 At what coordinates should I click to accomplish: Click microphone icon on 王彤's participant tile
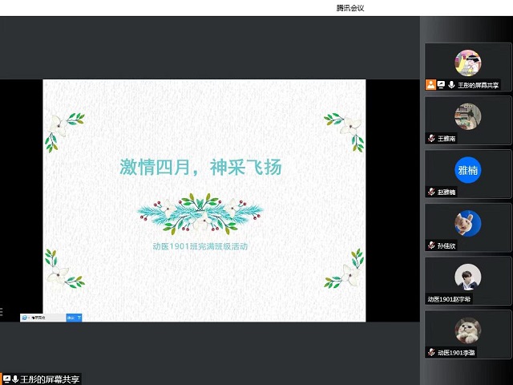tap(451, 85)
